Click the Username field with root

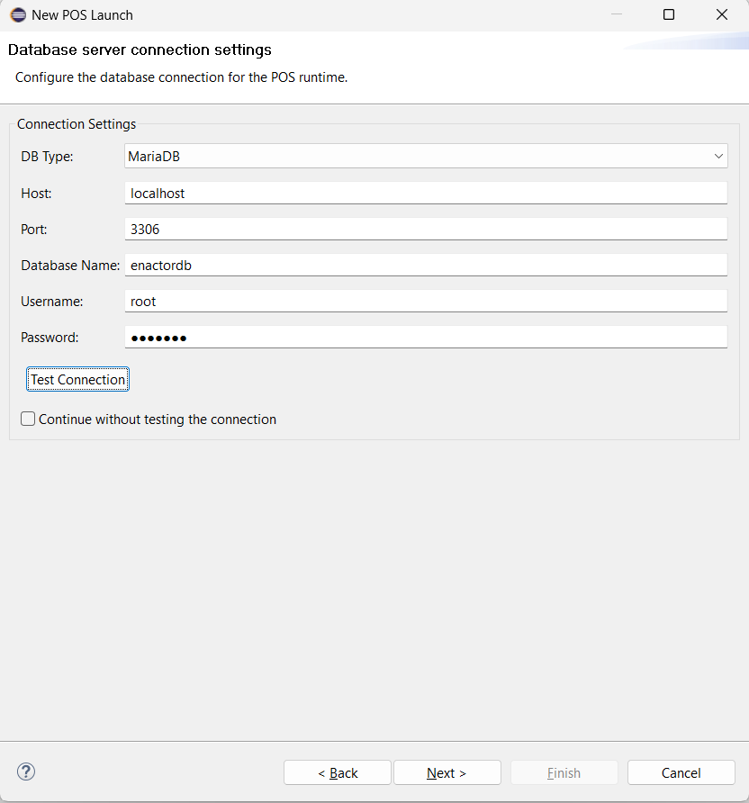(426, 301)
